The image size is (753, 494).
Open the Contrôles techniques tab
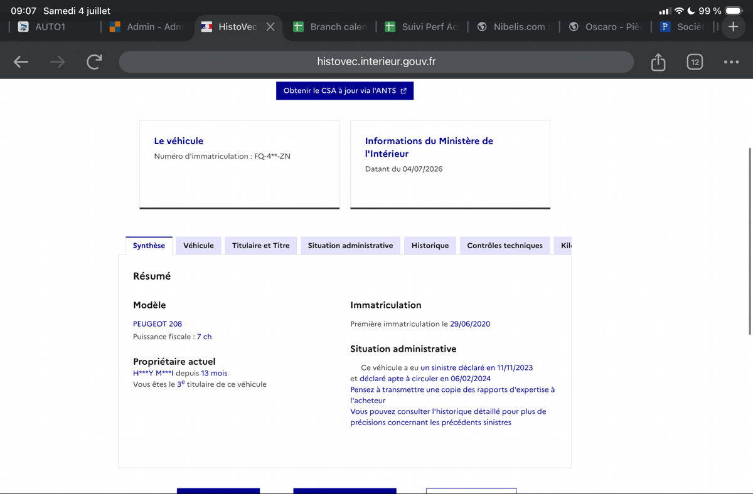pos(505,245)
